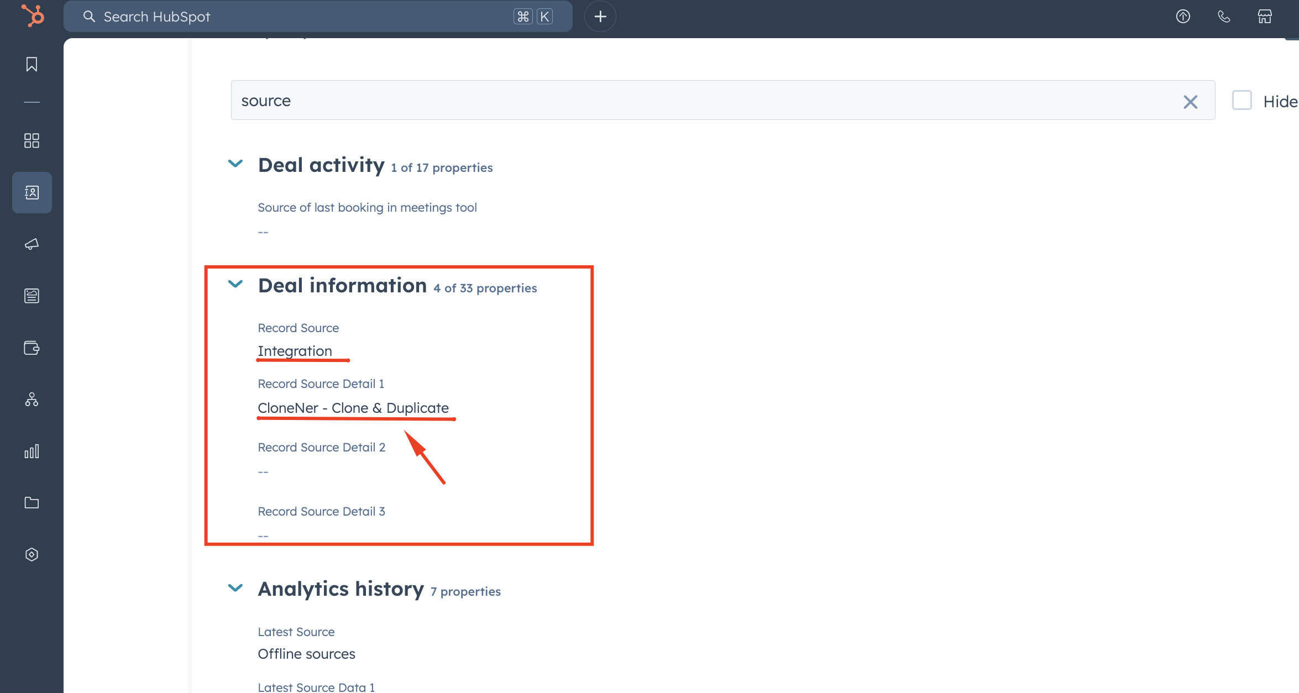Click the Deal information heading

click(x=342, y=285)
